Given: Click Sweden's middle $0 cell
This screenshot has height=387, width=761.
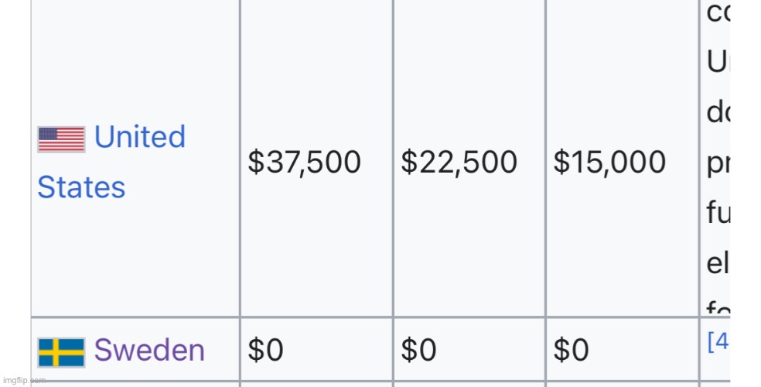Looking at the screenshot, I should (418, 351).
